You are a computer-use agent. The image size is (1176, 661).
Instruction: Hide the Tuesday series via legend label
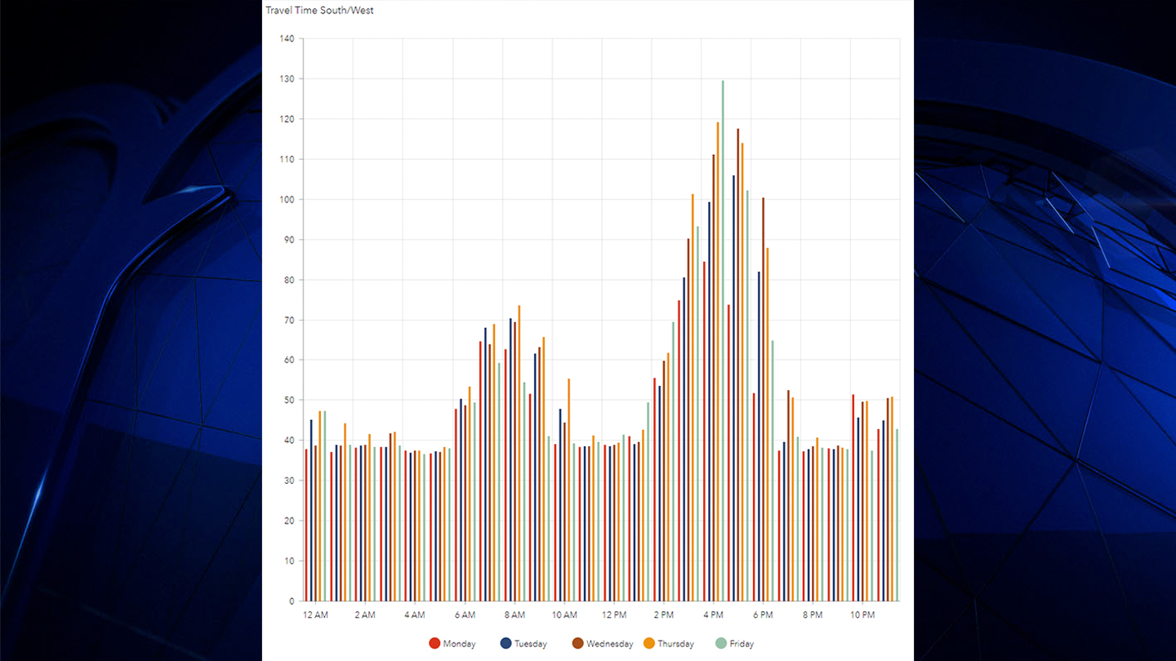click(530, 644)
